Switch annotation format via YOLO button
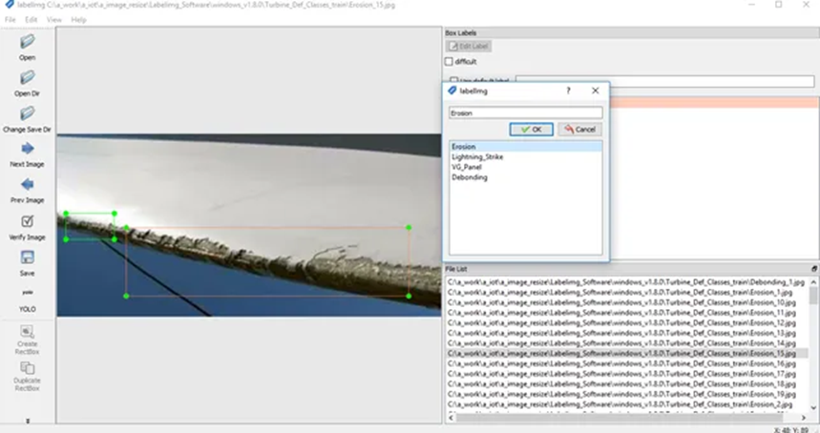 (x=27, y=299)
